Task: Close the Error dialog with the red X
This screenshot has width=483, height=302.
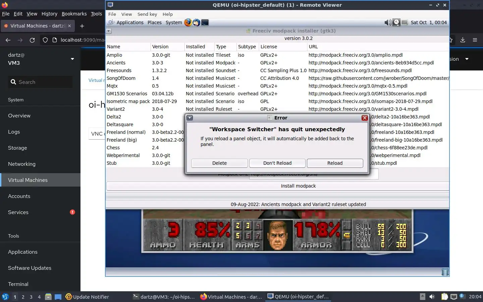Action: click(365, 118)
